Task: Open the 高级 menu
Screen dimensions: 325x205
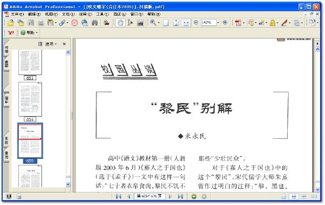Action: tap(120, 14)
